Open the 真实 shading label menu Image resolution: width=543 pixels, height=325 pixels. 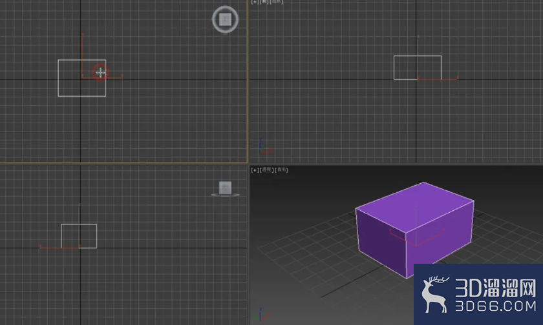click(x=281, y=170)
